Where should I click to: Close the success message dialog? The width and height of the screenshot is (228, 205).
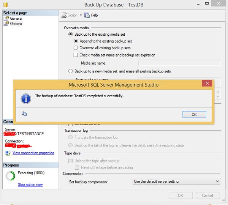pyautogui.click(x=207, y=84)
